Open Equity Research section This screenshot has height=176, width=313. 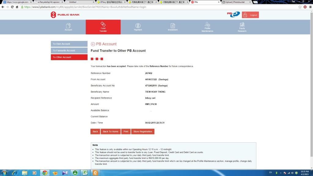click(242, 26)
